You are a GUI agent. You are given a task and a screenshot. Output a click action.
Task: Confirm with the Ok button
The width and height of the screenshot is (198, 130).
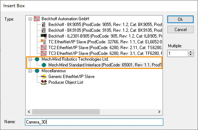(x=180, y=19)
